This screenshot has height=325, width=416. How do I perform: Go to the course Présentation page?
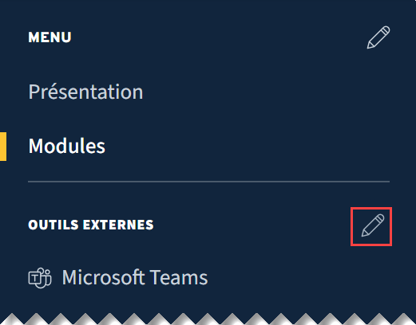(x=85, y=92)
